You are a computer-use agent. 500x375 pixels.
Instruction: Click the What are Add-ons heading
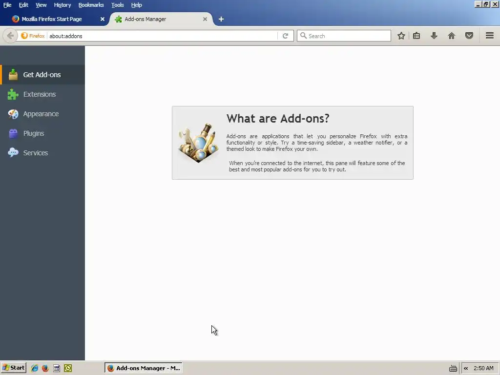(278, 118)
